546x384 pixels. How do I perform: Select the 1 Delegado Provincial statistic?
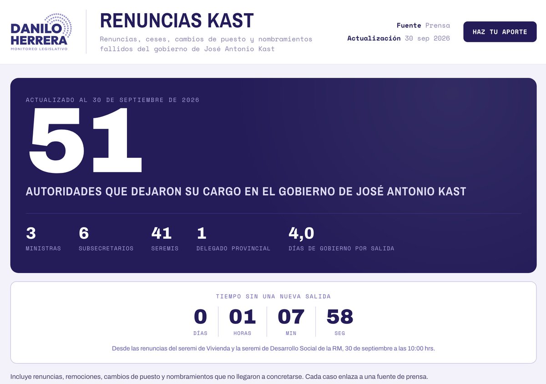pos(233,239)
